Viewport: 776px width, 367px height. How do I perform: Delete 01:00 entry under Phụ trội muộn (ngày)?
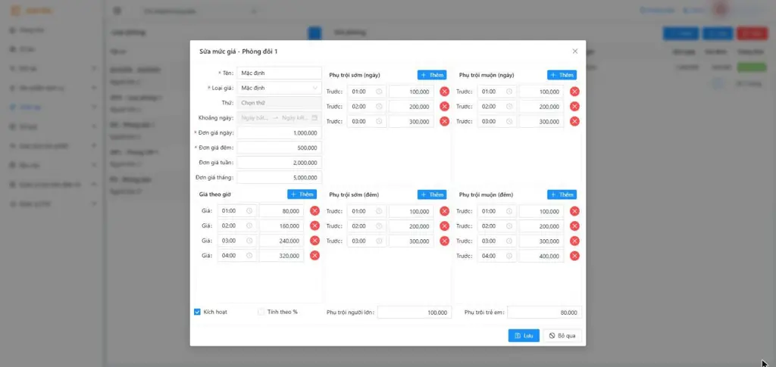[x=574, y=92]
